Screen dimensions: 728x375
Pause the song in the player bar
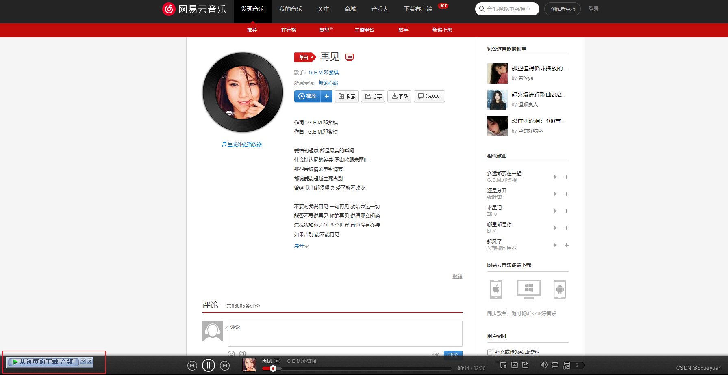tap(209, 366)
